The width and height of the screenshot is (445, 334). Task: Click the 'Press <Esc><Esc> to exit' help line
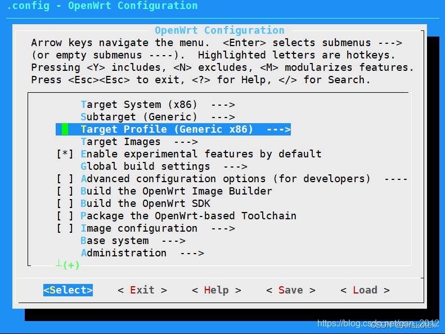(201, 80)
